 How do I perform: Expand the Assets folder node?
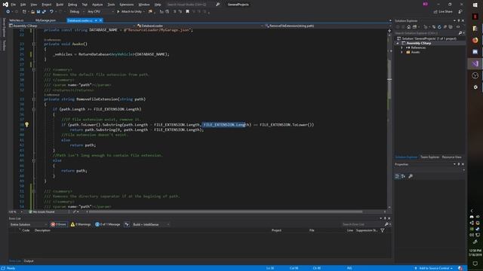(x=401, y=52)
